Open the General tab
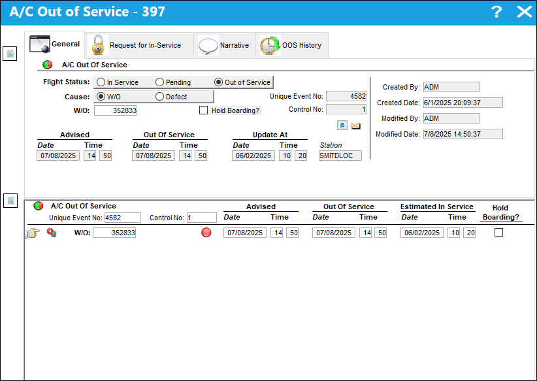The image size is (537, 381). [54, 44]
